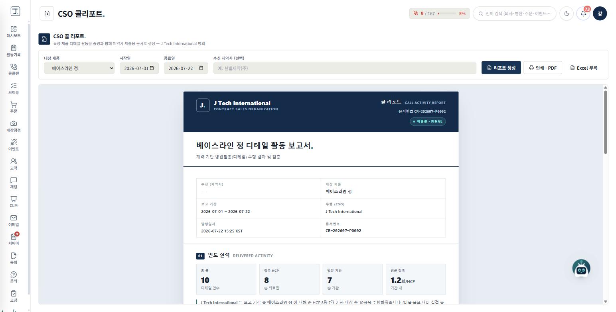The width and height of the screenshot is (616, 312).
Task: Open 채팅 chat sidebar icon
Action: tap(14, 183)
